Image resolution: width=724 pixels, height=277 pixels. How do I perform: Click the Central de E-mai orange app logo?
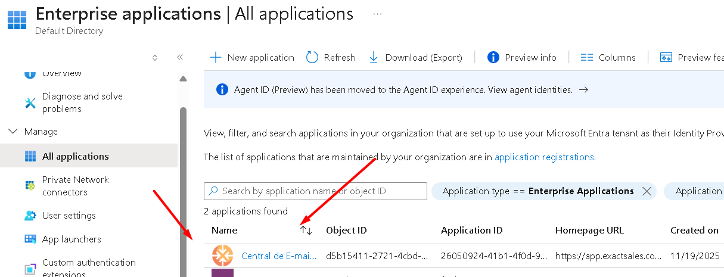(x=222, y=256)
